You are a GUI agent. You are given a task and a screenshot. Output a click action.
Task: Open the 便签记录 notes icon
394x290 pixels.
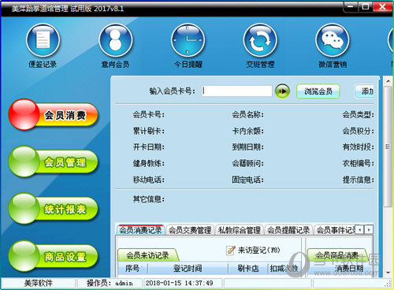(43, 40)
